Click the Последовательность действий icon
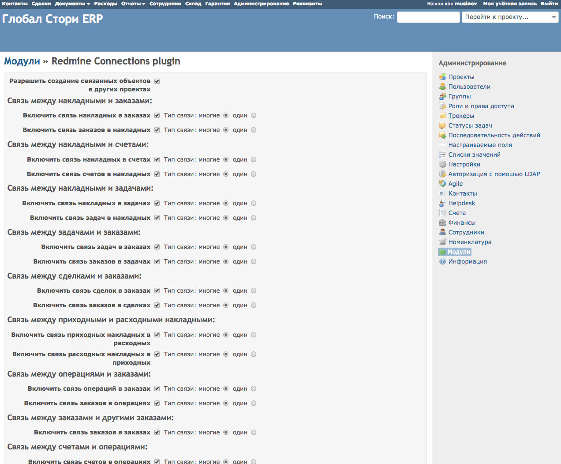561x464 pixels. (x=442, y=135)
